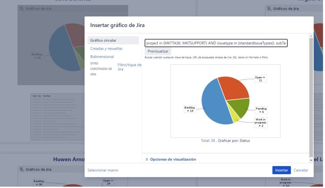Screen dimensions: 325x188
Task: Click the dialog scrollbar down arrow
Action: pyautogui.click(x=311, y=160)
